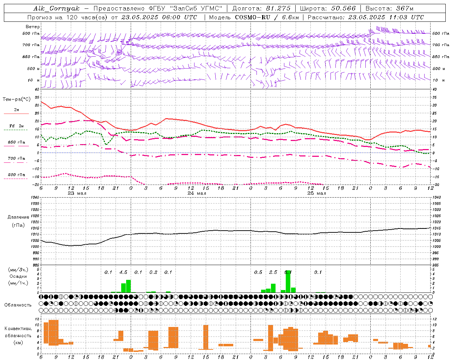Click the provider text ФГБУ "ЗапСиб УГМС"
Image resolution: width=451 pixels, height=360 pixels.
tap(186, 8)
